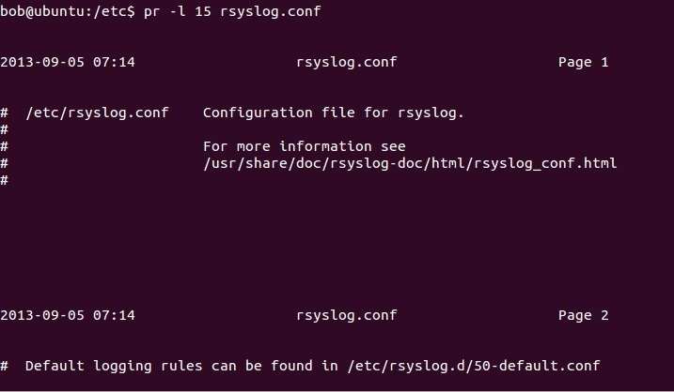Click the 'pr -l 15 rsyslog.conf' command text
The width and height of the screenshot is (674, 392).
click(x=232, y=10)
